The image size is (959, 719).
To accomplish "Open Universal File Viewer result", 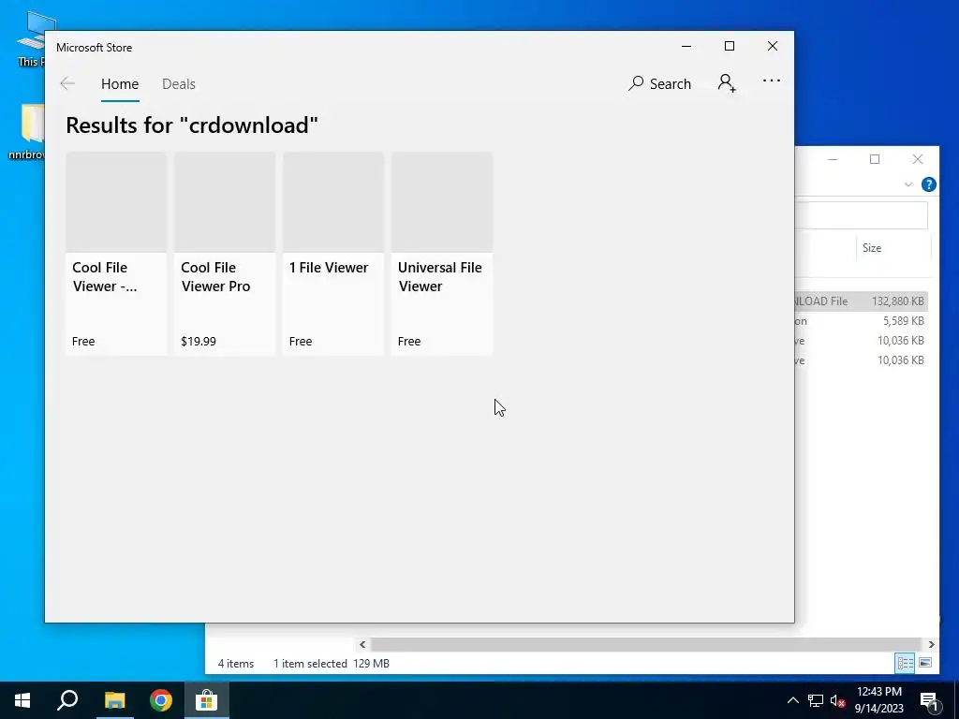I will pos(442,253).
